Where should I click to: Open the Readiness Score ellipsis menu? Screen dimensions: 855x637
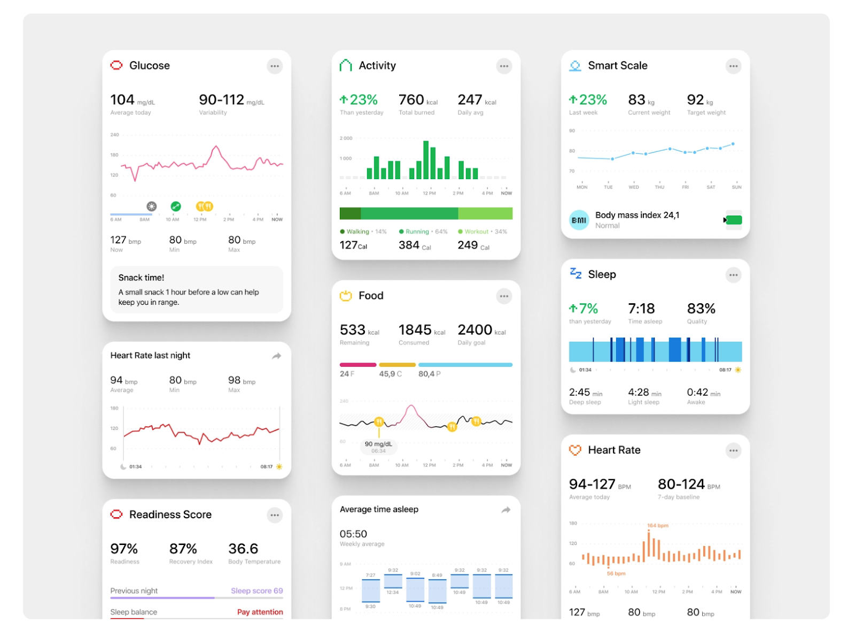click(275, 515)
